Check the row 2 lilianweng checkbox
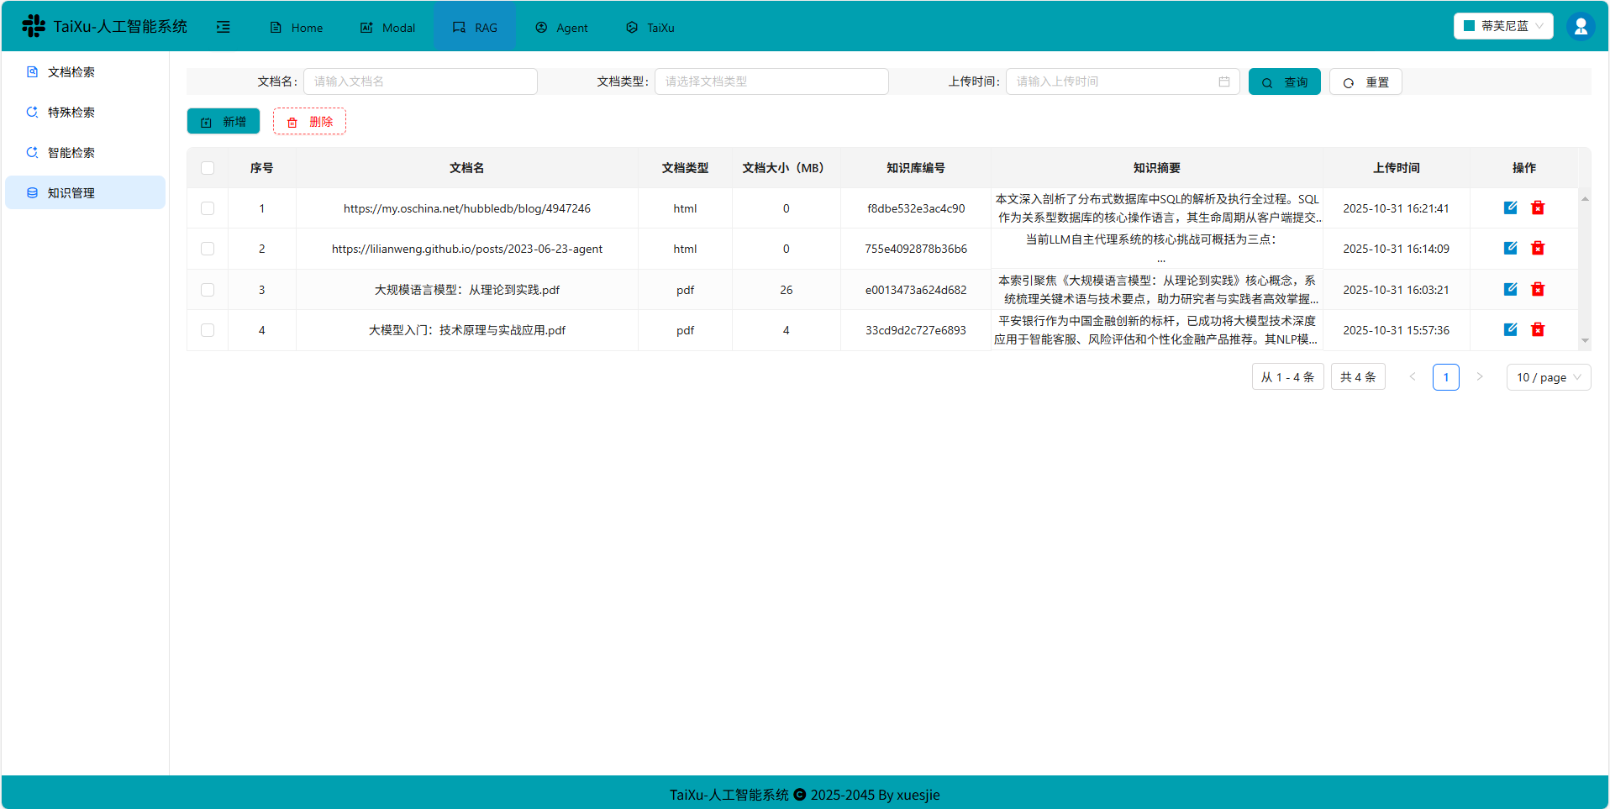Screen dimensions: 1610x809 tap(208, 249)
